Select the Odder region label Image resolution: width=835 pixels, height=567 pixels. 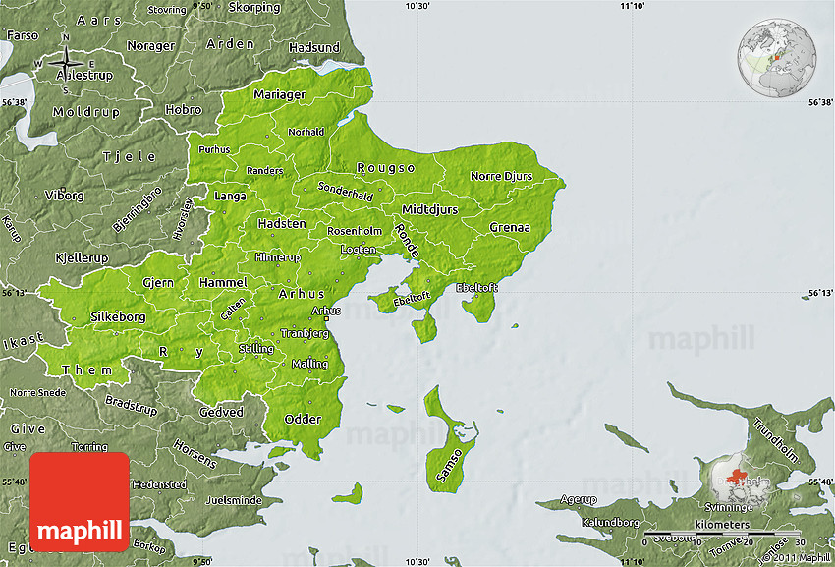point(302,420)
